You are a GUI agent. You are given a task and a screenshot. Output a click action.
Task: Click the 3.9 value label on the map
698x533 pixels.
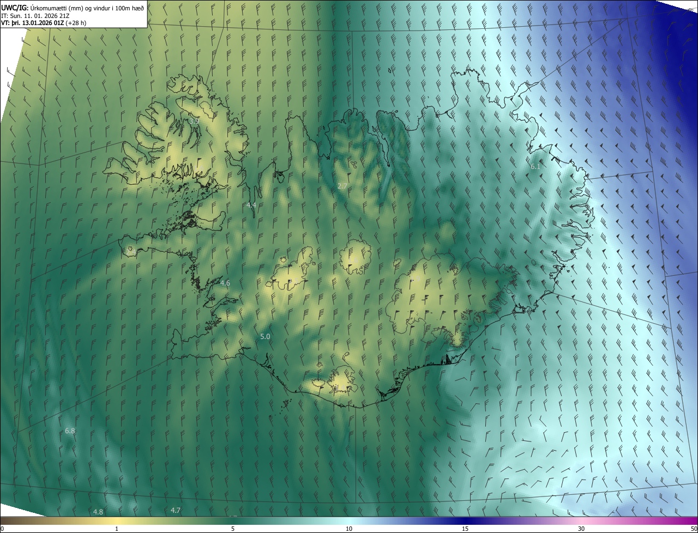(194, 121)
